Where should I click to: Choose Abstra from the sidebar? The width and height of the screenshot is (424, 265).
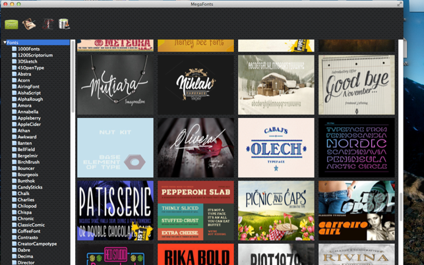24,74
